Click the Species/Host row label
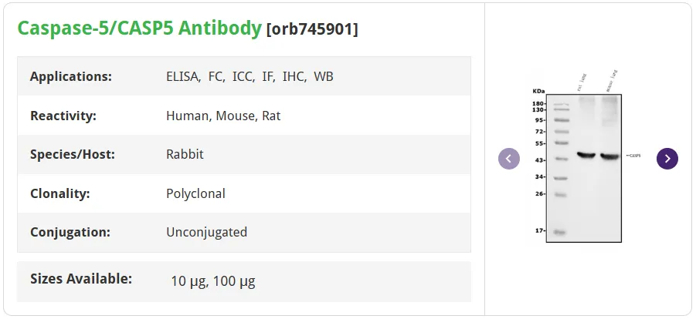The image size is (696, 319). coord(73,155)
